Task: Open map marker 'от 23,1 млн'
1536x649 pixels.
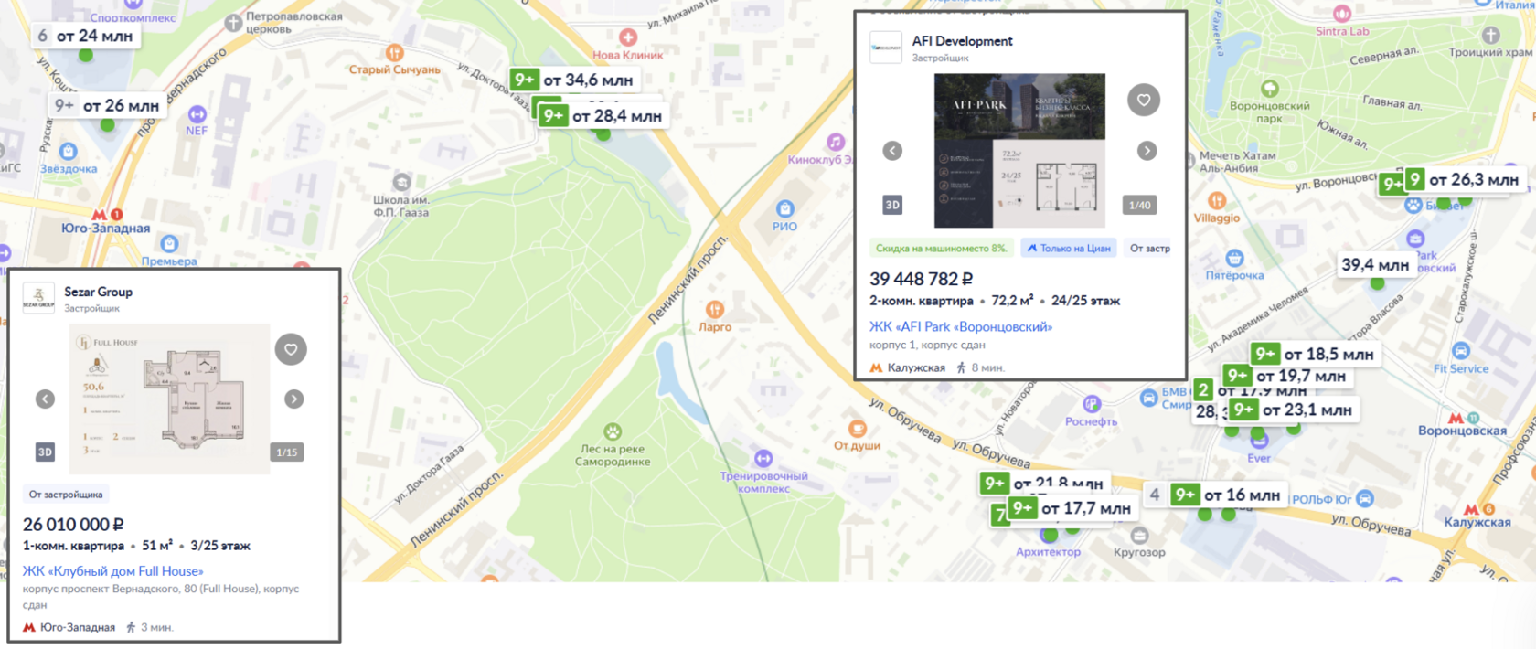Action: (x=1294, y=410)
